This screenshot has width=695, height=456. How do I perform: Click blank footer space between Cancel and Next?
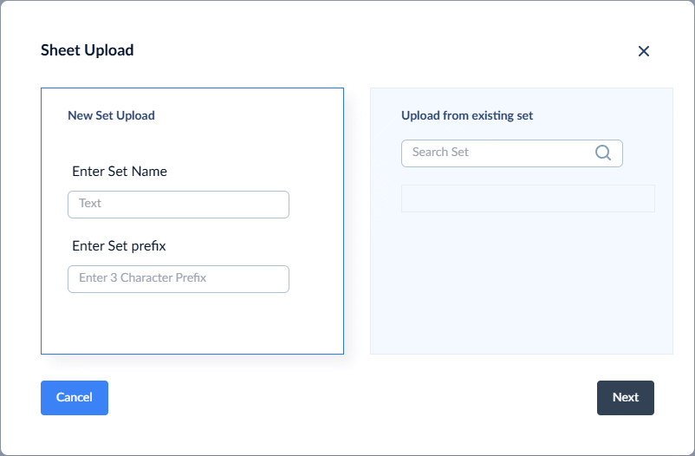click(x=353, y=397)
